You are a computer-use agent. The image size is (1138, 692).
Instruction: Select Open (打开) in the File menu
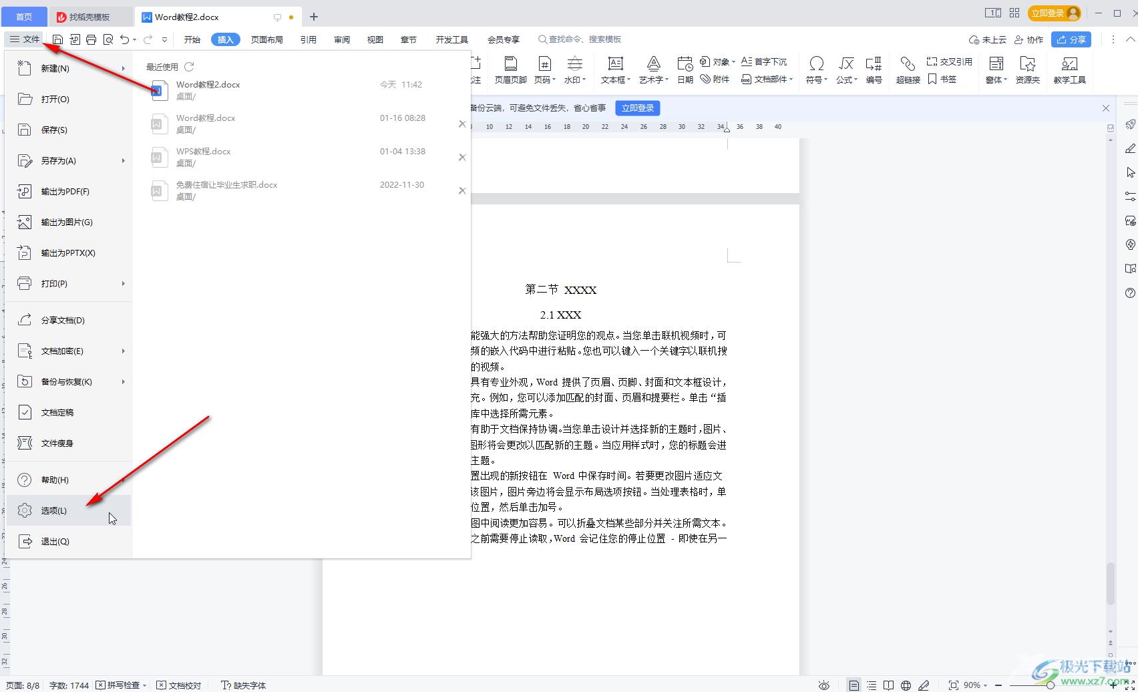coord(68,99)
